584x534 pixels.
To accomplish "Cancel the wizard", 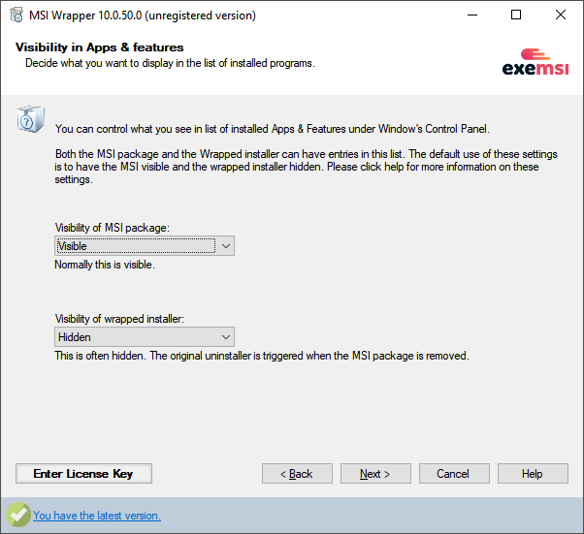I will click(454, 474).
